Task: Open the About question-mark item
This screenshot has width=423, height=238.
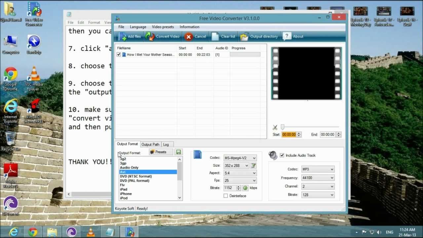Action: (293, 36)
